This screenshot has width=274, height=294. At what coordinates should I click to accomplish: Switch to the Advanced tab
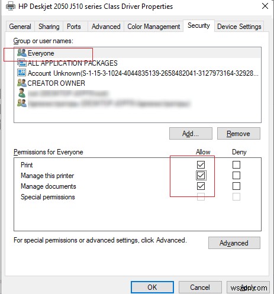coord(106,27)
